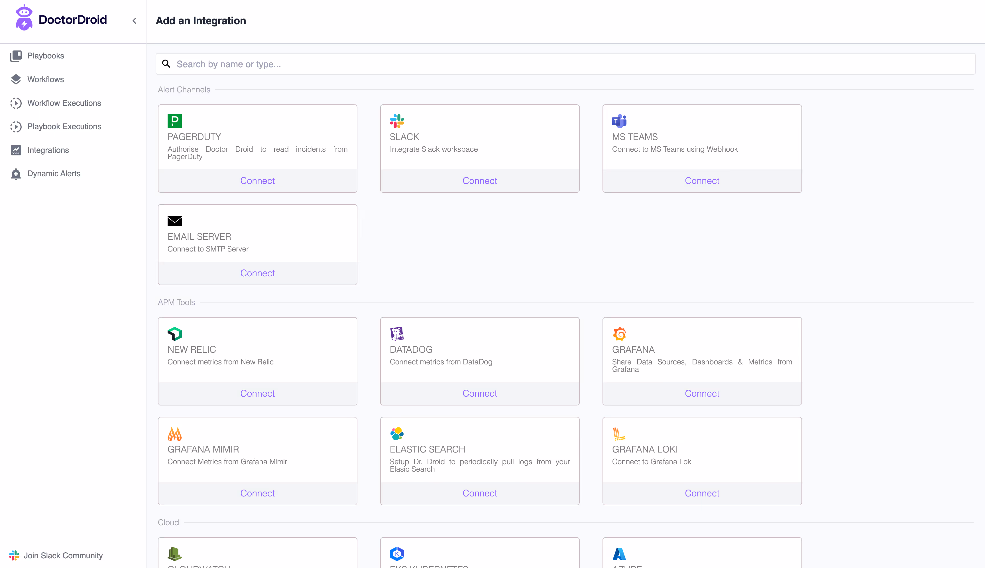
Task: Click the Slack icon beside Join Slack Community
Action: [x=14, y=555]
